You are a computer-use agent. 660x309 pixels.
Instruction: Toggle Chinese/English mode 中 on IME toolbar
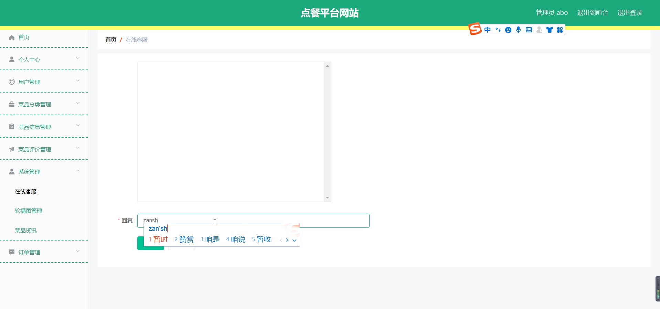(488, 30)
